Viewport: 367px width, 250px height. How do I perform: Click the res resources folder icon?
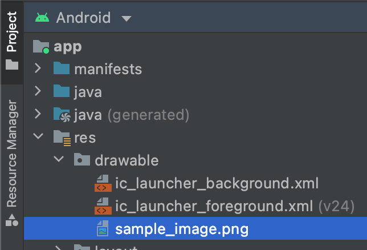(x=61, y=138)
